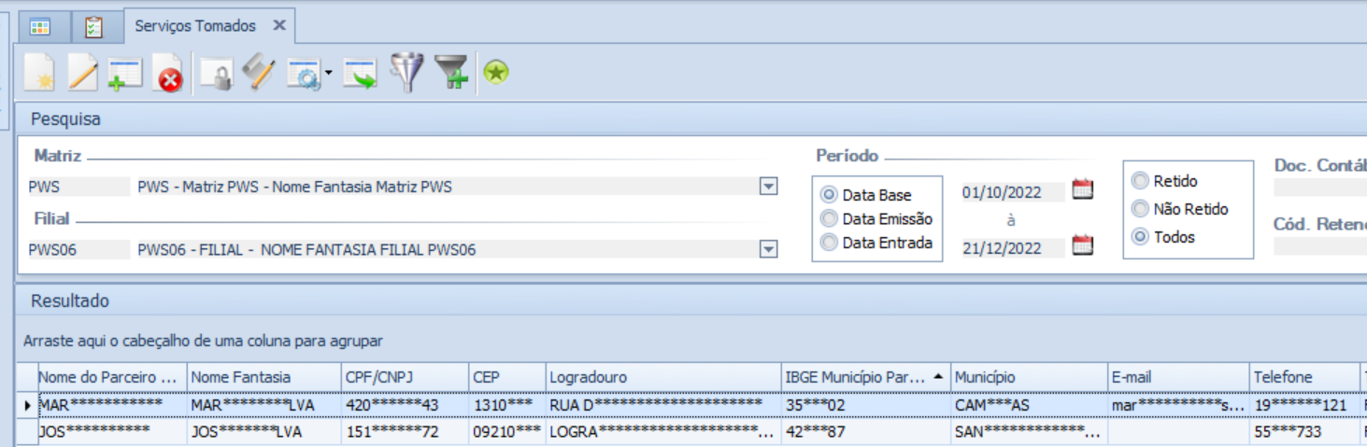
Task: Click the group-by column header drop area
Action: tap(691, 342)
